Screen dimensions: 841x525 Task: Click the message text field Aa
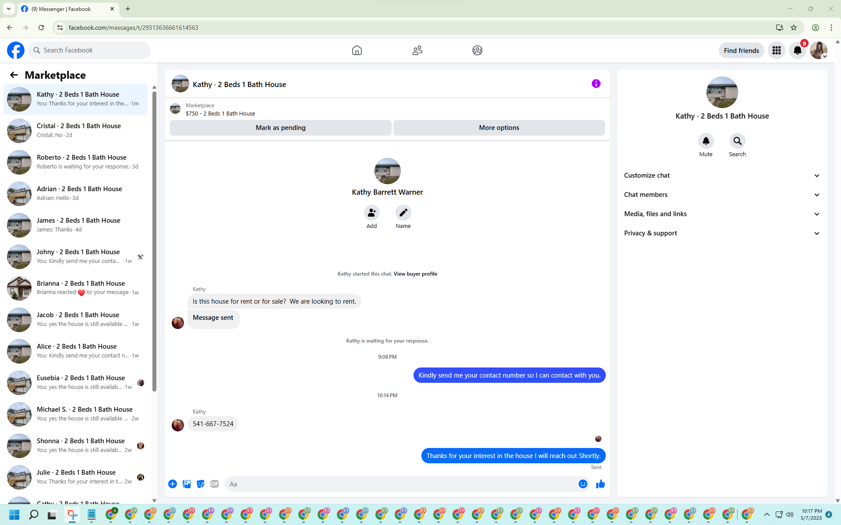click(399, 484)
